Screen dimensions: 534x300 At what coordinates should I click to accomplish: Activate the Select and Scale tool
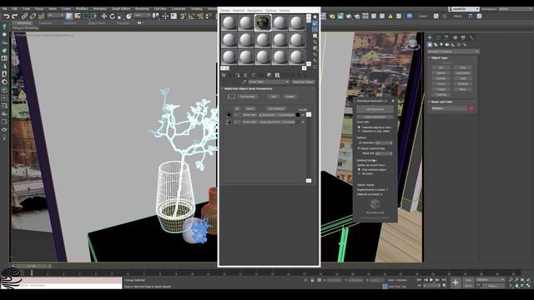point(120,16)
